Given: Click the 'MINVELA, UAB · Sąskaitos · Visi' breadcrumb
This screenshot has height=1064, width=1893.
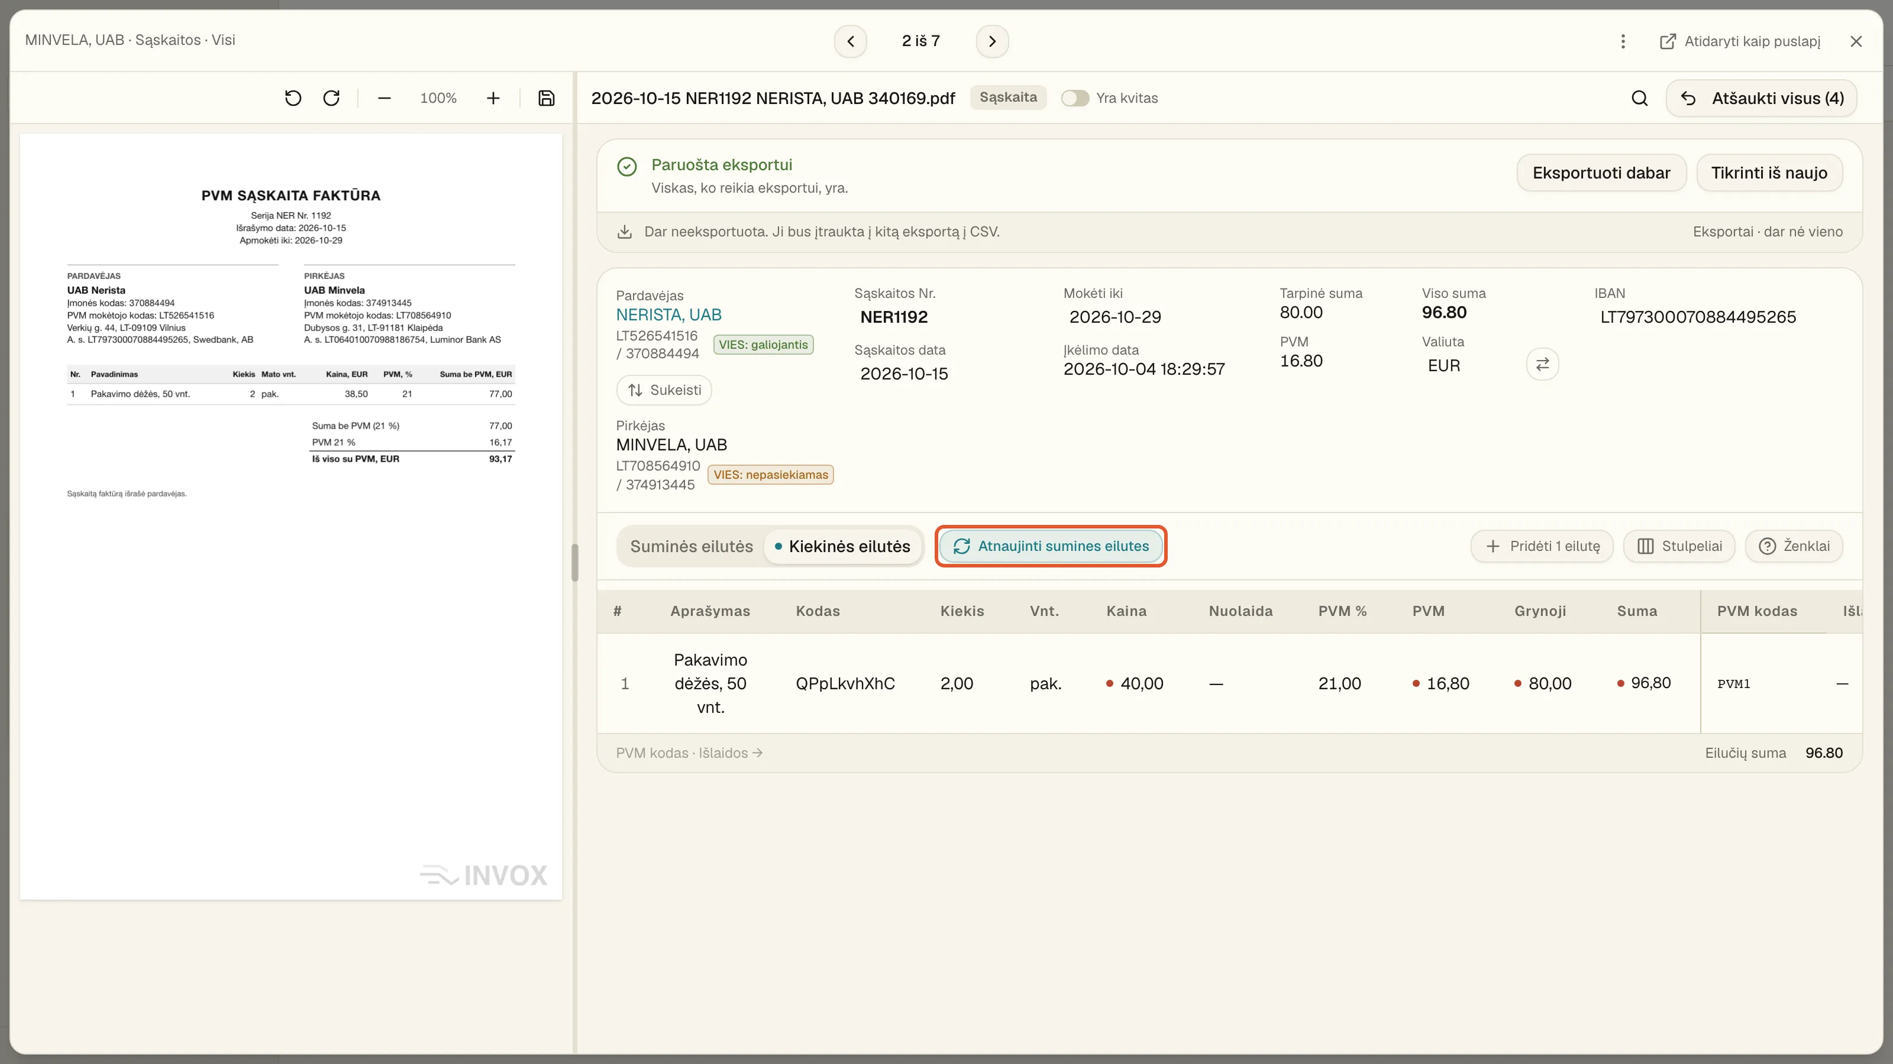Looking at the screenshot, I should pos(130,40).
